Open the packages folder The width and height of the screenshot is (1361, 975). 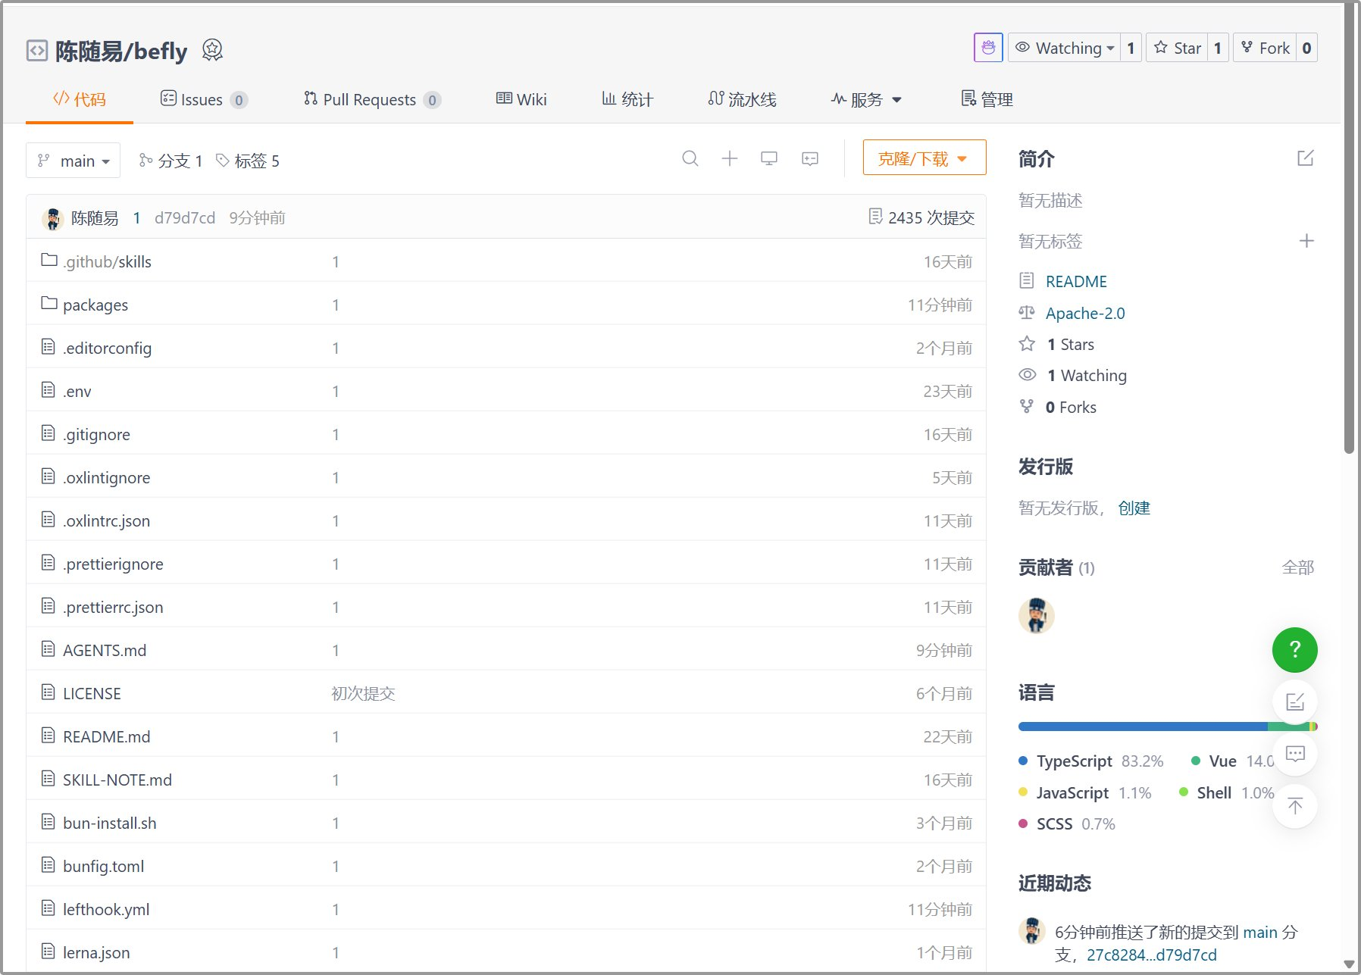point(95,305)
